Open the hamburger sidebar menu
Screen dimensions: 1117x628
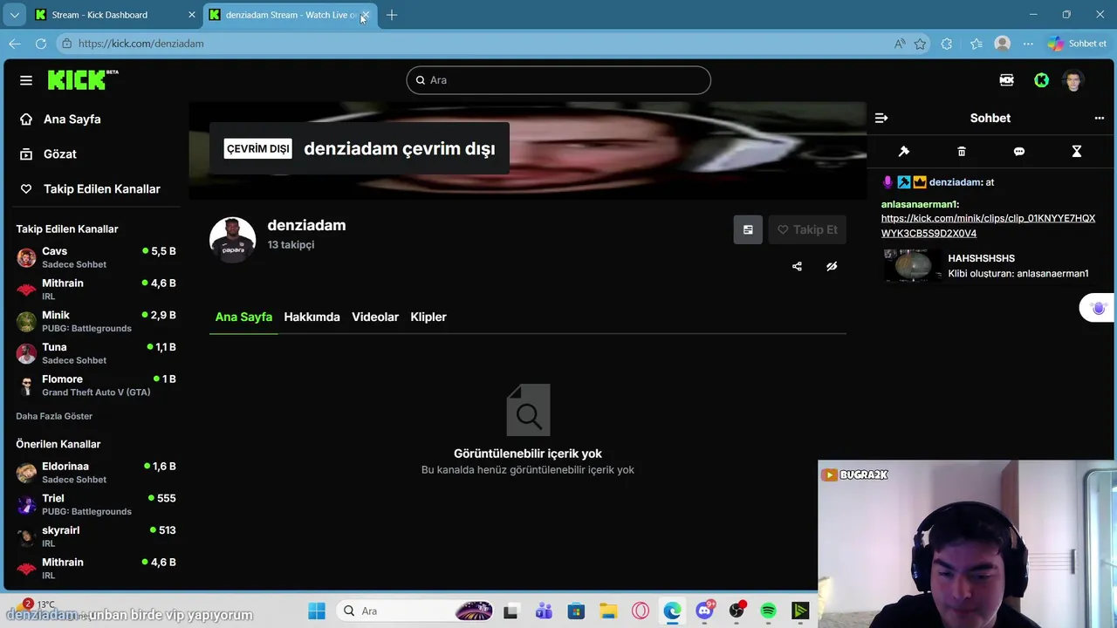point(26,80)
